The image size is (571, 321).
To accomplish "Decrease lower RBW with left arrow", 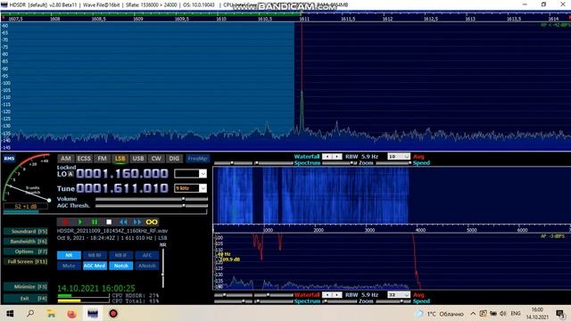I will pos(327,295).
